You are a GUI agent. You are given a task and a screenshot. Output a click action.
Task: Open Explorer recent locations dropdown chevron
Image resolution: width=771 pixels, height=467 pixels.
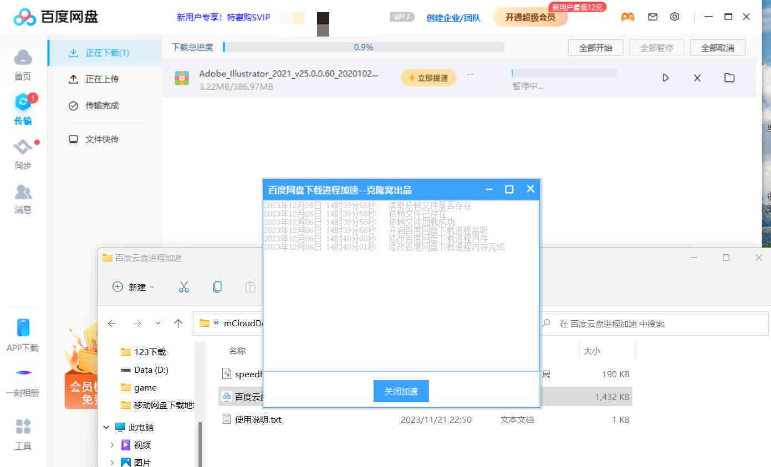tap(158, 324)
